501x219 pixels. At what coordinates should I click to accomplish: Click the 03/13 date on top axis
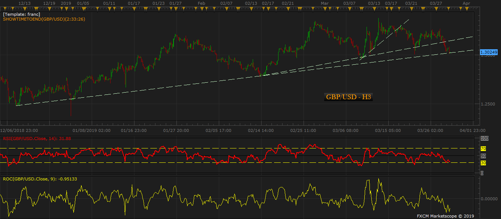point(374,3)
